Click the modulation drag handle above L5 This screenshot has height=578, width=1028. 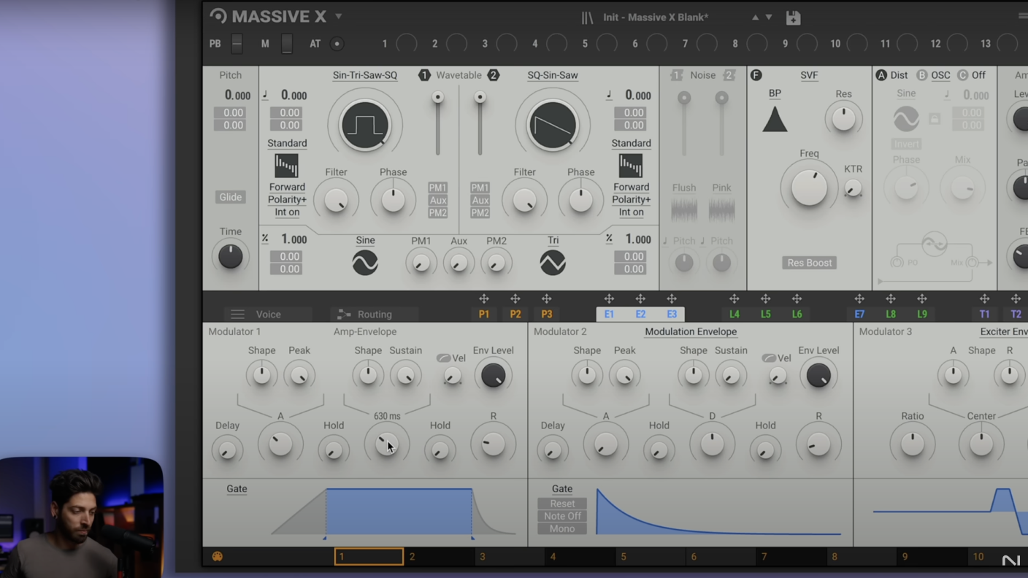[x=765, y=298]
